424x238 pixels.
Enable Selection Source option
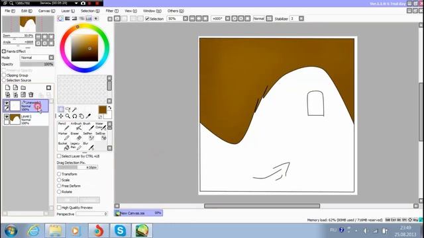click(x=4, y=80)
